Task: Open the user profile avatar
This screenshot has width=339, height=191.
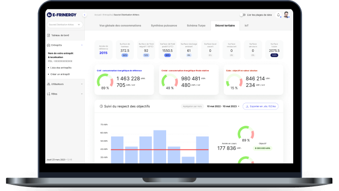Action: coord(286,15)
